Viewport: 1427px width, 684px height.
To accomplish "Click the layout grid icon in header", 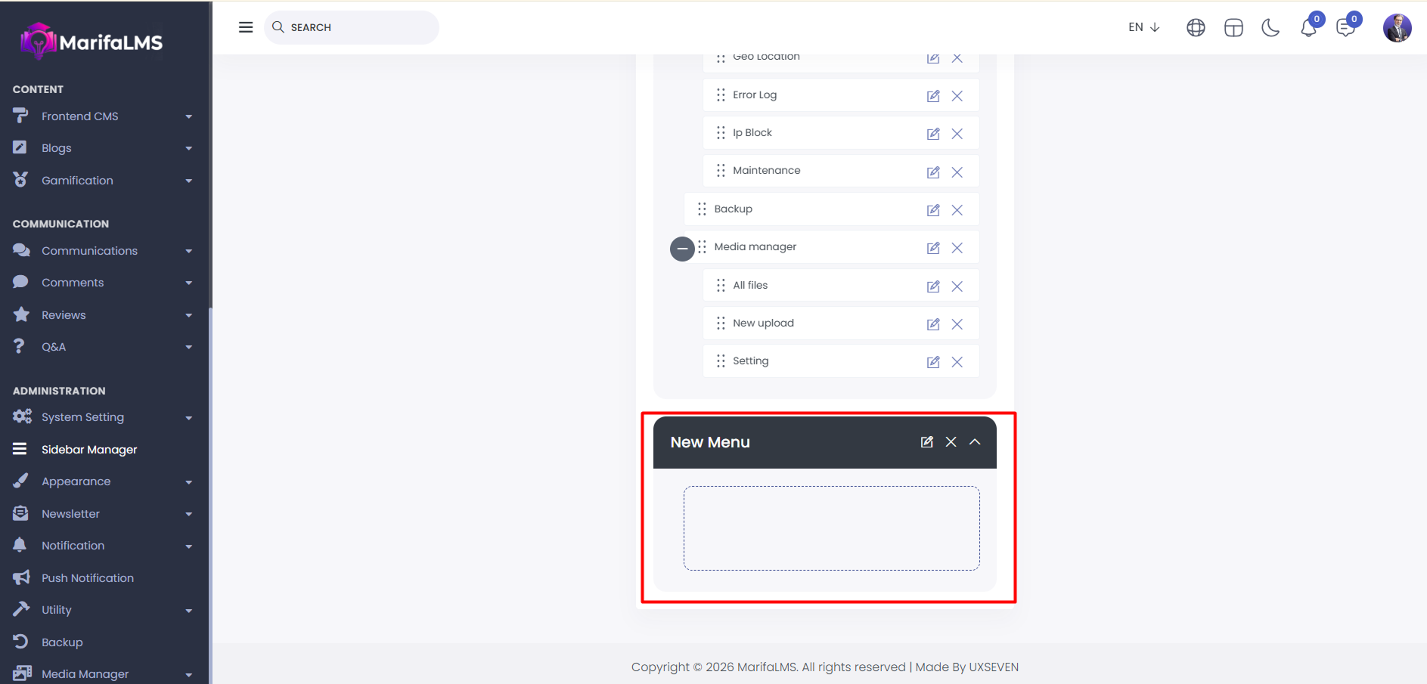I will point(1233,28).
